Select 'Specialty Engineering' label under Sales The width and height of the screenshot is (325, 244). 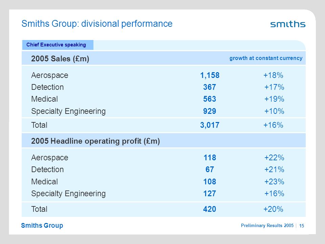(68, 111)
